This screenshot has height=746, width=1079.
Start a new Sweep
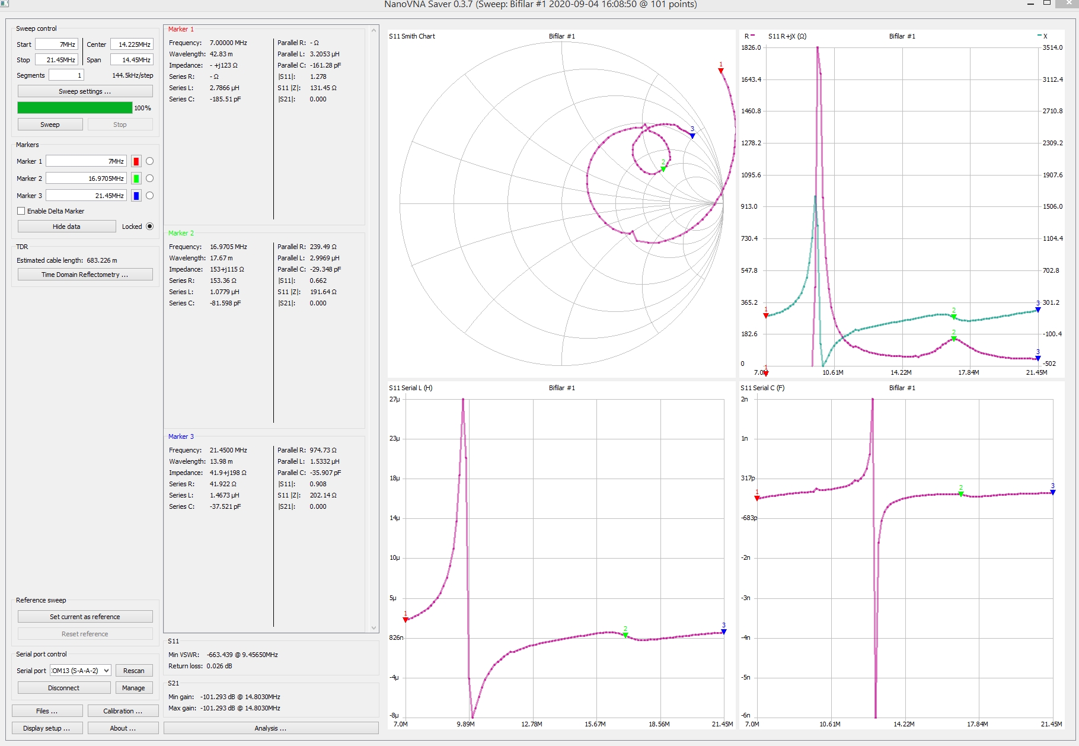(x=50, y=125)
